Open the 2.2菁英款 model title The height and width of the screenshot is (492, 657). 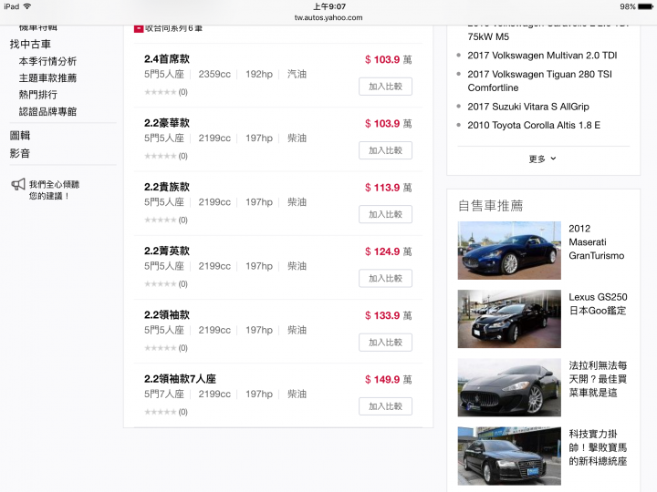(x=167, y=251)
